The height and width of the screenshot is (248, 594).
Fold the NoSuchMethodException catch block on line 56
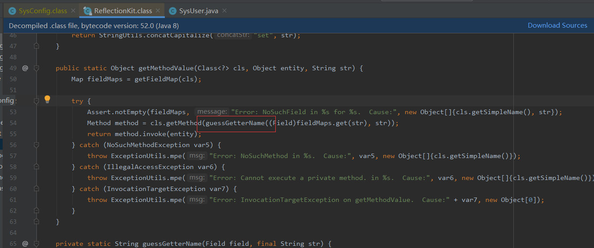pyautogui.click(x=36, y=145)
